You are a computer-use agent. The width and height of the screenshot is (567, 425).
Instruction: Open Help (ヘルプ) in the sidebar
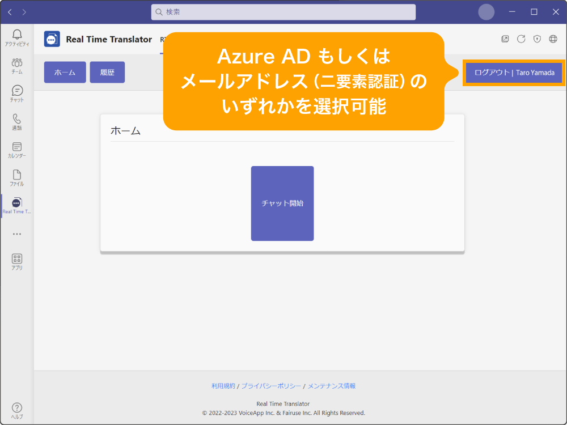click(17, 411)
